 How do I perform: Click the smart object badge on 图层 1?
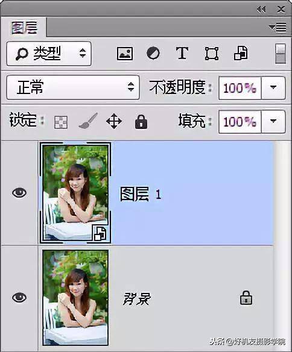(x=100, y=233)
